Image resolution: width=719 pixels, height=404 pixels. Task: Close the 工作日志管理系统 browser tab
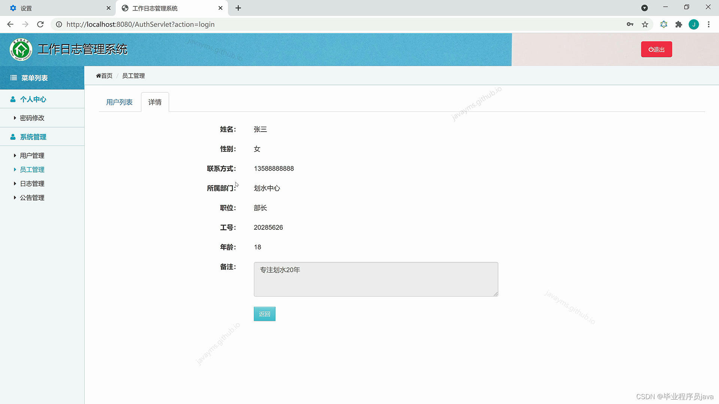click(221, 8)
